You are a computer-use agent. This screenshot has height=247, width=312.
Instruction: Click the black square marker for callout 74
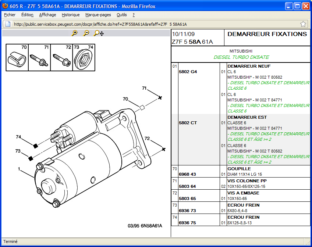point(36,146)
